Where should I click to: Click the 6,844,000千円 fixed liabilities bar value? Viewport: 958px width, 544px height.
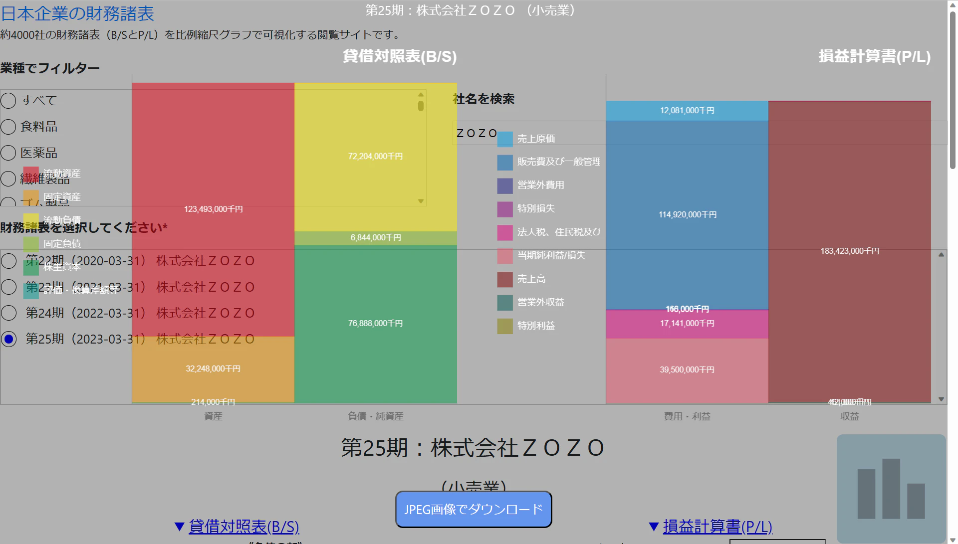pos(376,238)
